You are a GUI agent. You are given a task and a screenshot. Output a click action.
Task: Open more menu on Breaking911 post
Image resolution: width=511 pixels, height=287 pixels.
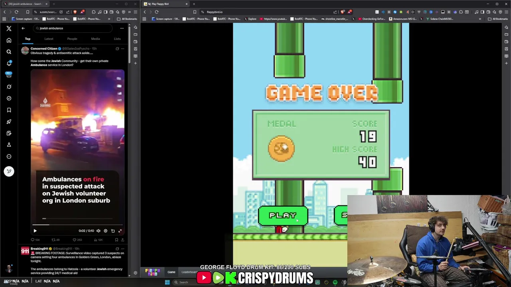point(123,249)
